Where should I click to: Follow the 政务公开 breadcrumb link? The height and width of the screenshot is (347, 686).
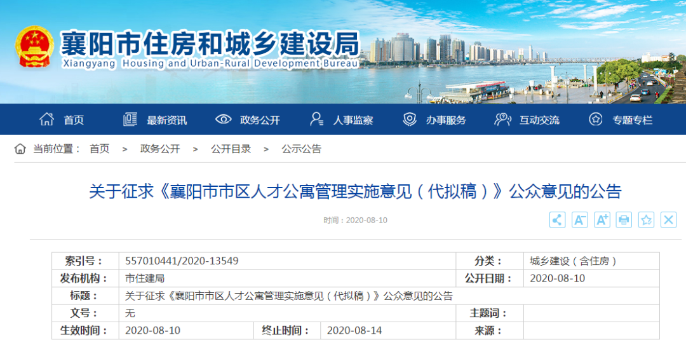[160, 149]
